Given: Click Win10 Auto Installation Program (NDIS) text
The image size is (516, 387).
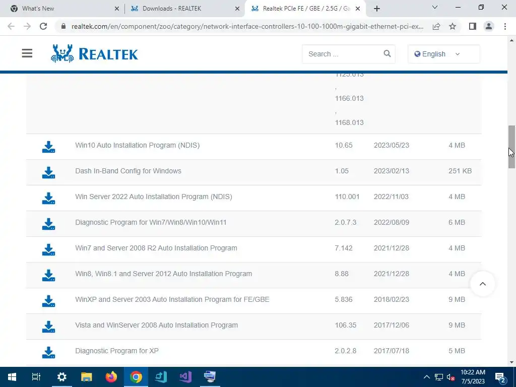Looking at the screenshot, I should tap(137, 145).
